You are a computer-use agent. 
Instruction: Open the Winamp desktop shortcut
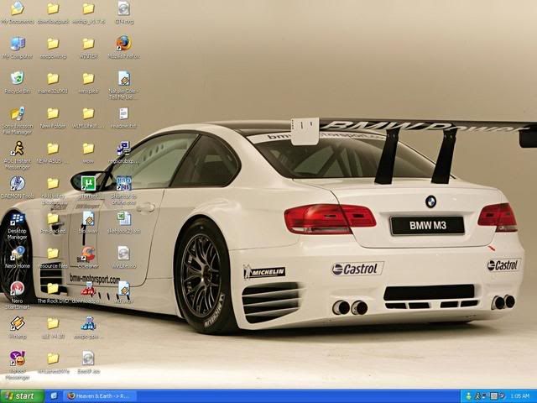point(18,323)
